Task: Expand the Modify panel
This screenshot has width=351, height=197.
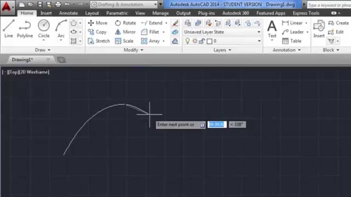Action: (134, 50)
